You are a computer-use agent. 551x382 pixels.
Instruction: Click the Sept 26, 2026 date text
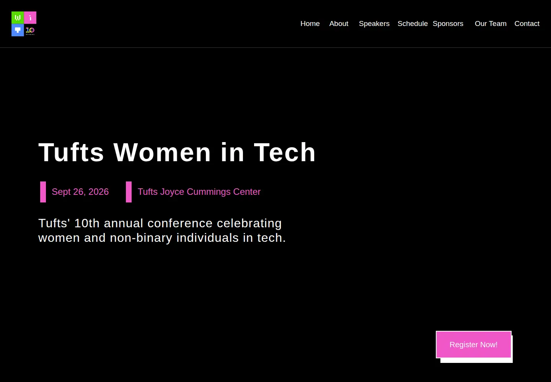tap(80, 192)
